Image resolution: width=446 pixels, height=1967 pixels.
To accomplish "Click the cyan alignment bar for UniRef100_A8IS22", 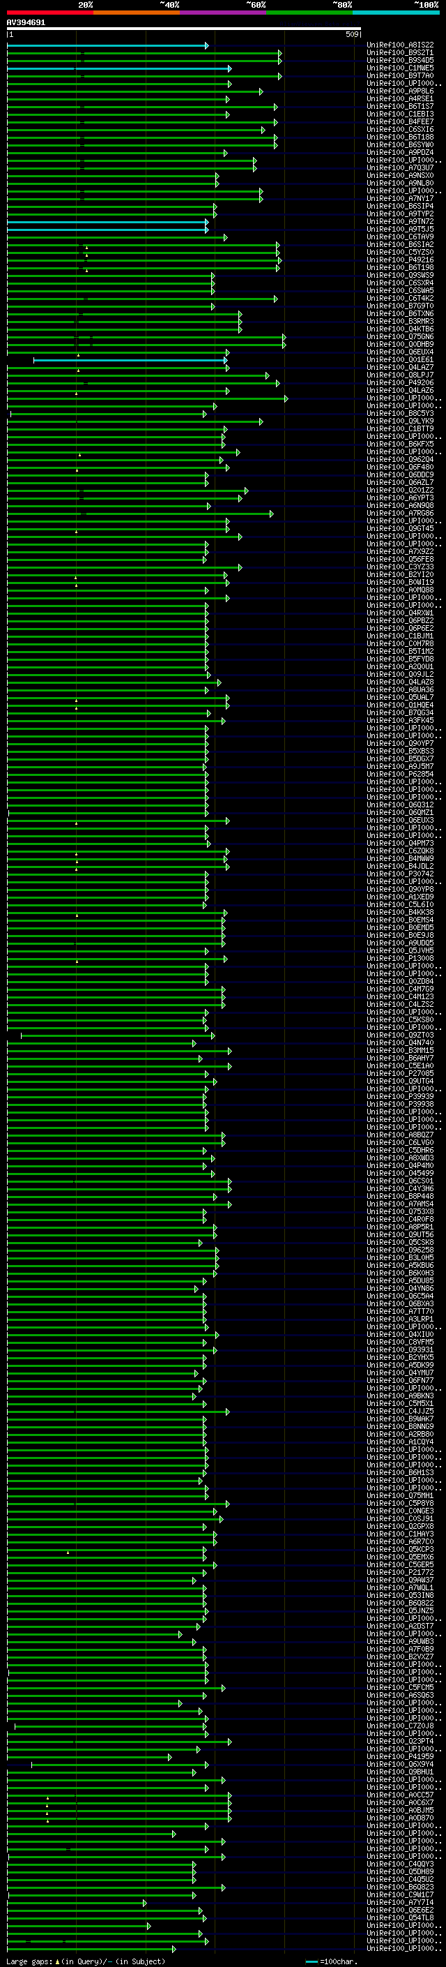I will point(107,45).
